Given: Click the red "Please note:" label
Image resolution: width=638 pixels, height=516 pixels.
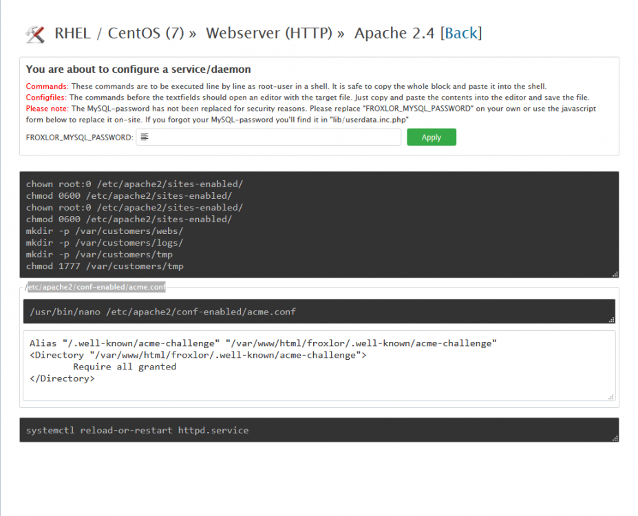Looking at the screenshot, I should 47,109.
